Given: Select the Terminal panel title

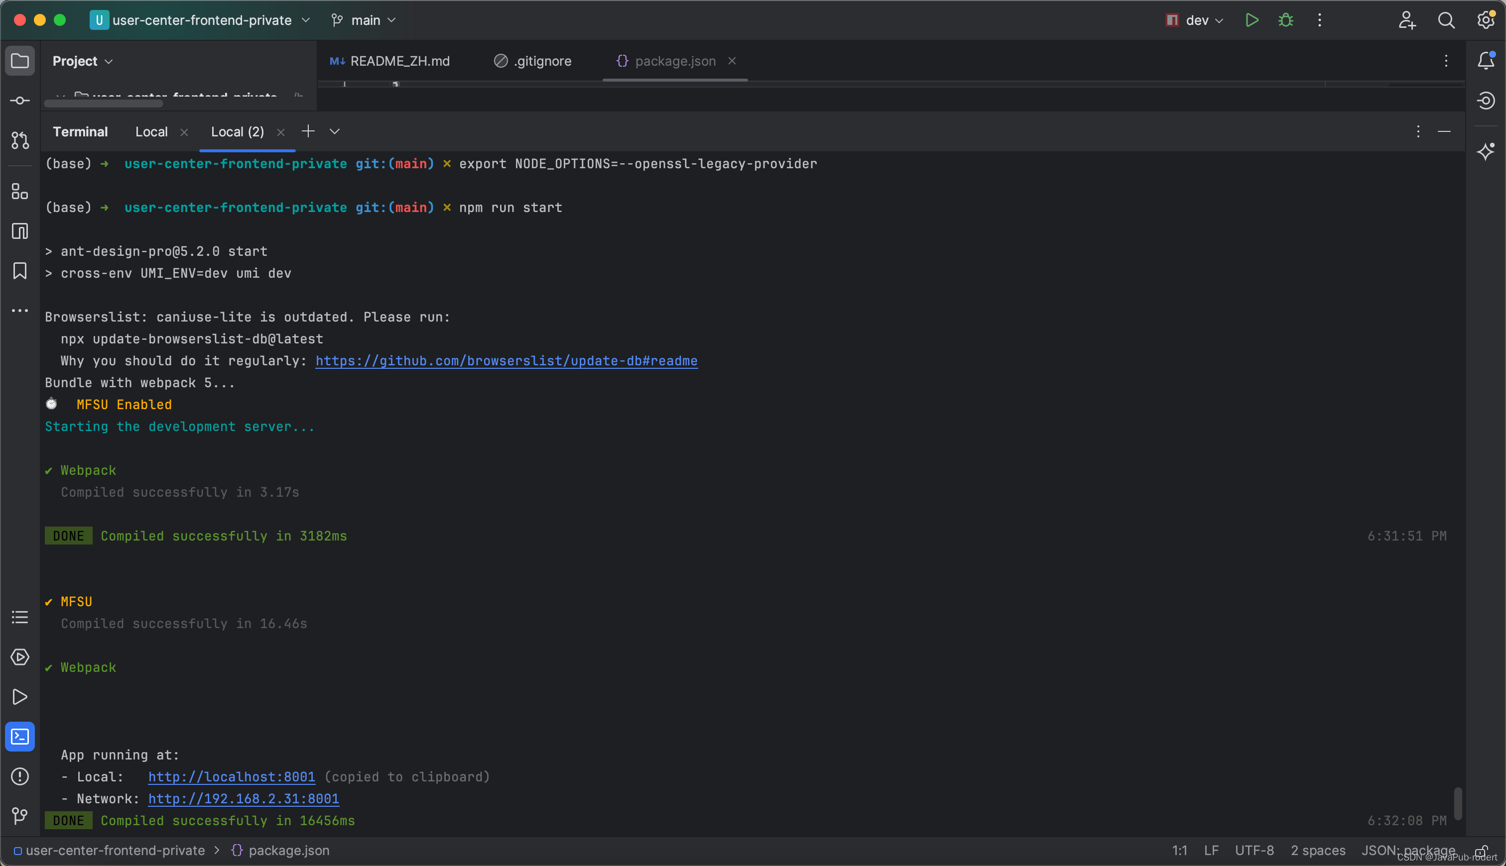Looking at the screenshot, I should click(x=80, y=132).
